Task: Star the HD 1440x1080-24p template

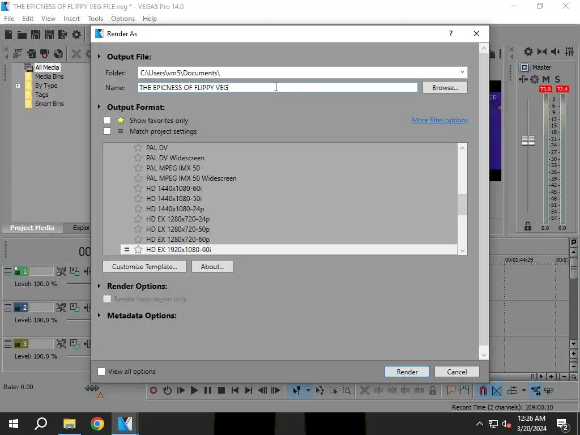Action: coord(138,208)
